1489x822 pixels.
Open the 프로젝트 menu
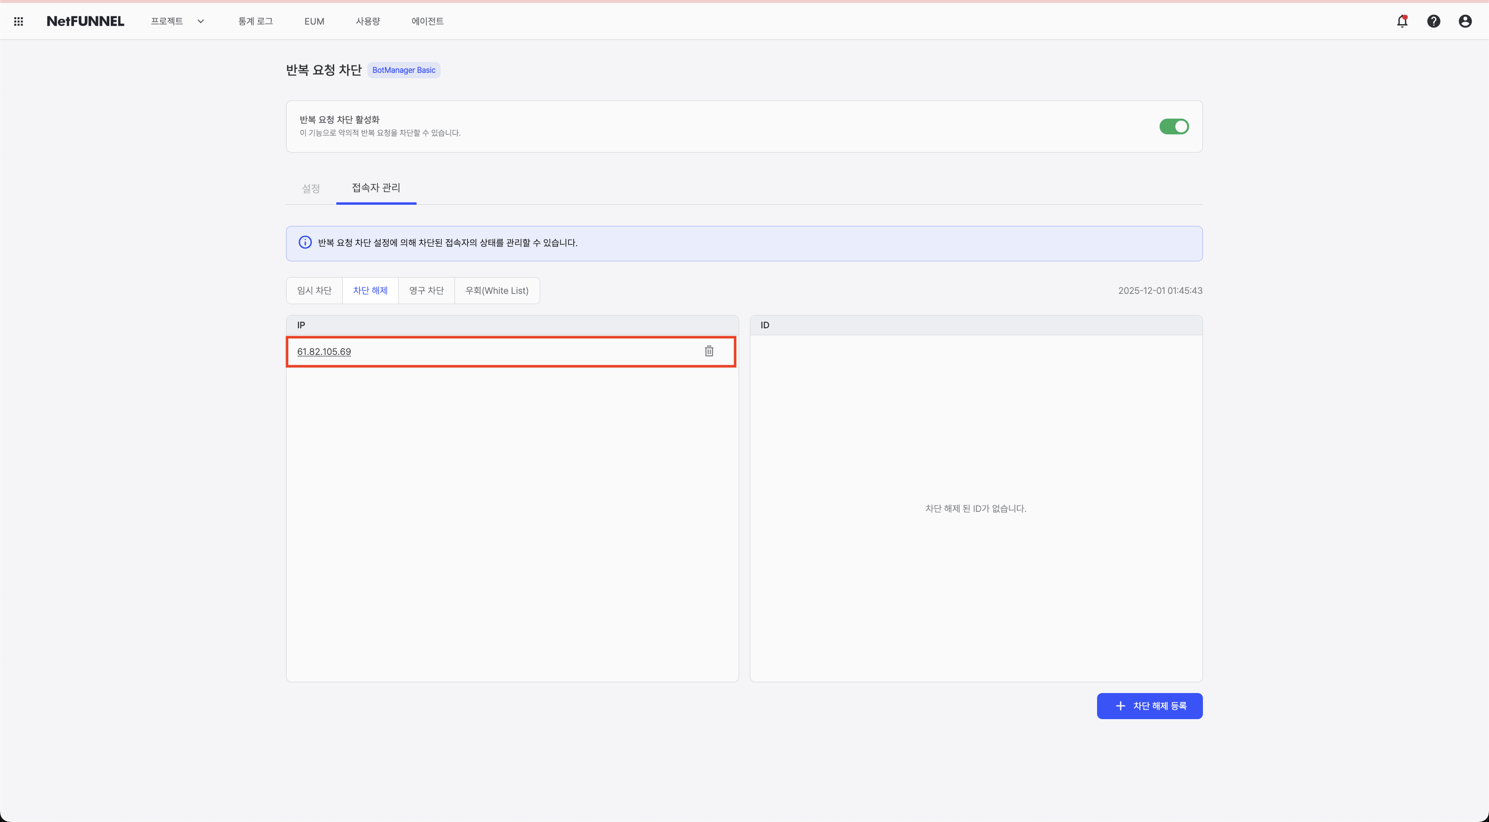(167, 21)
